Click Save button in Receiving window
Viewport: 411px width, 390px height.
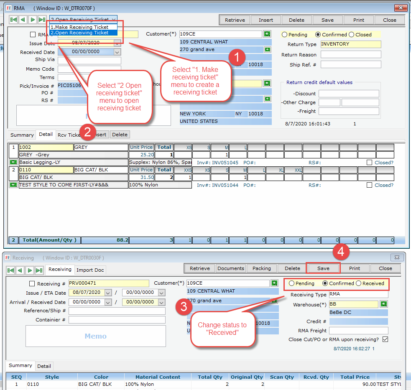pos(323,268)
